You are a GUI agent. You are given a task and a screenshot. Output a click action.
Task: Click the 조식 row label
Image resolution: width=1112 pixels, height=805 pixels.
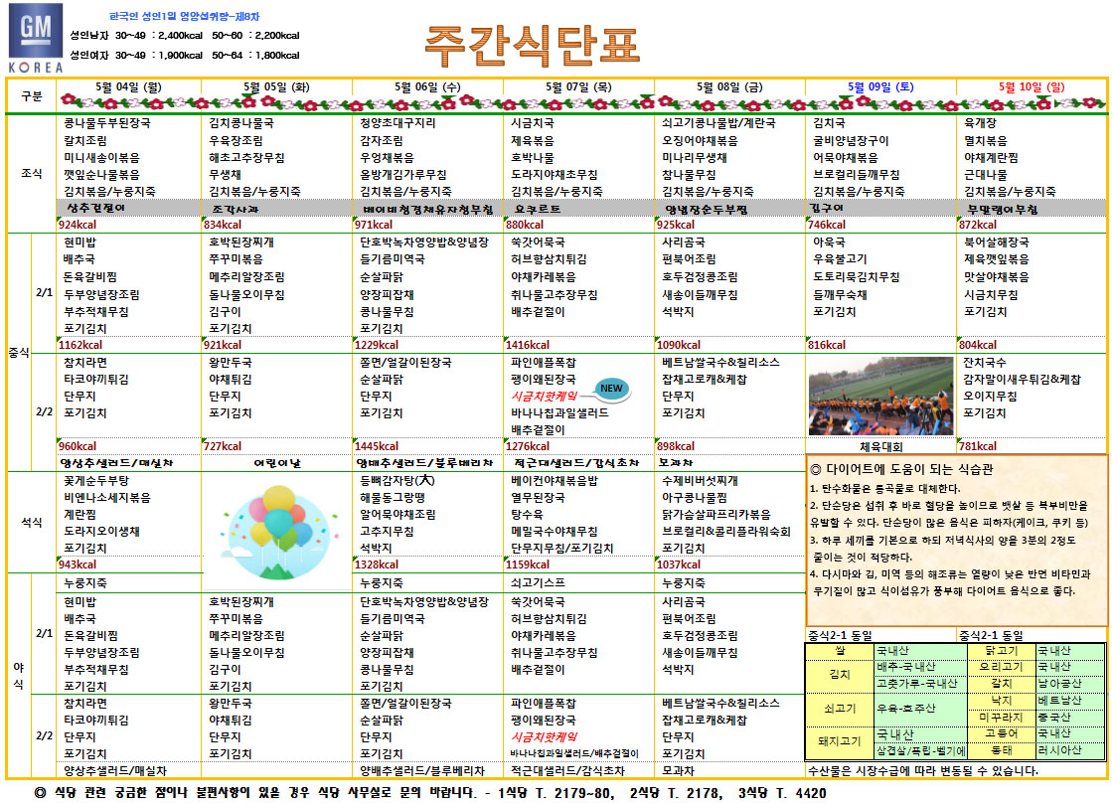coord(31,173)
